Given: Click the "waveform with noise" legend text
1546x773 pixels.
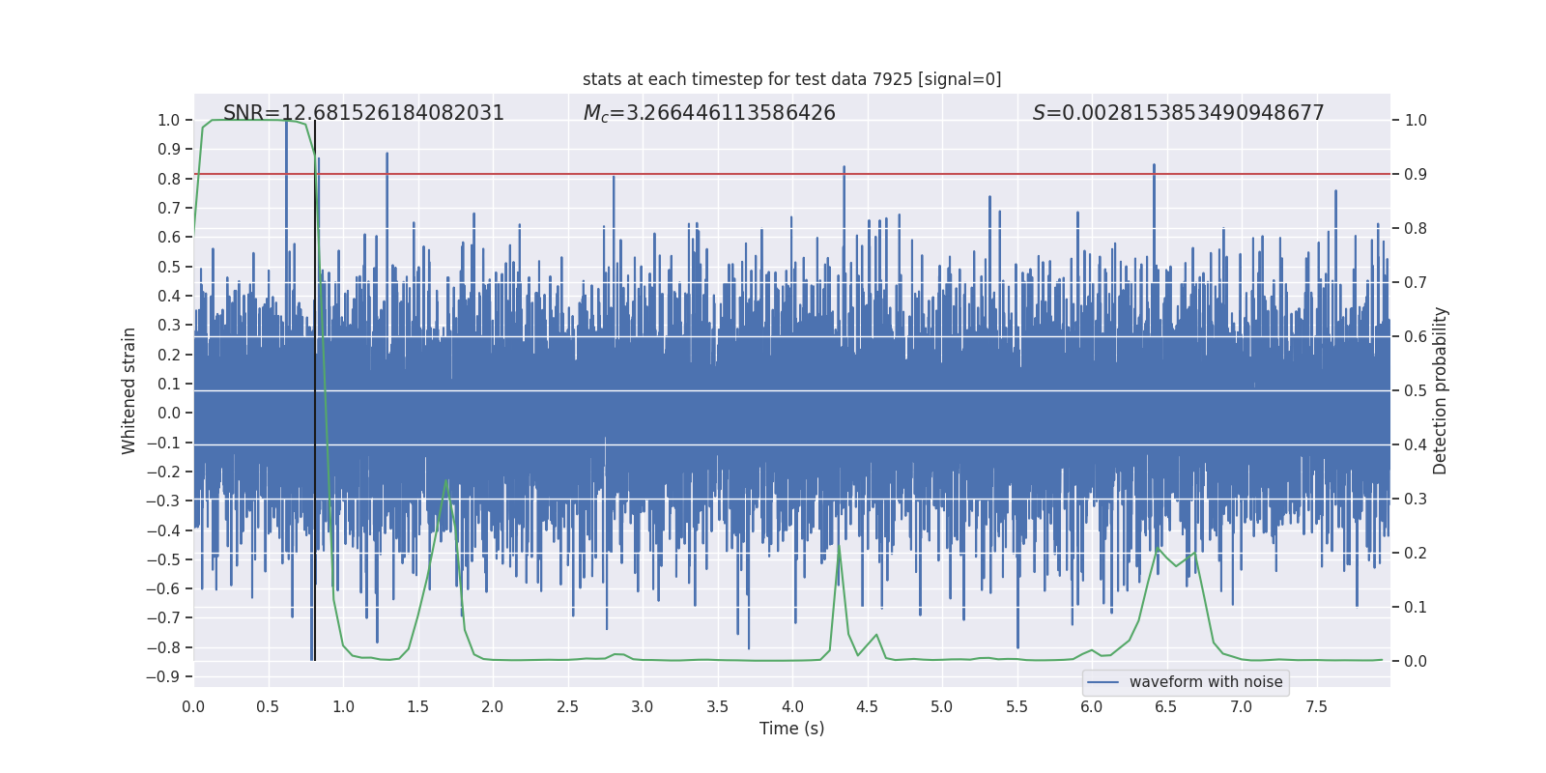Looking at the screenshot, I should (1206, 682).
